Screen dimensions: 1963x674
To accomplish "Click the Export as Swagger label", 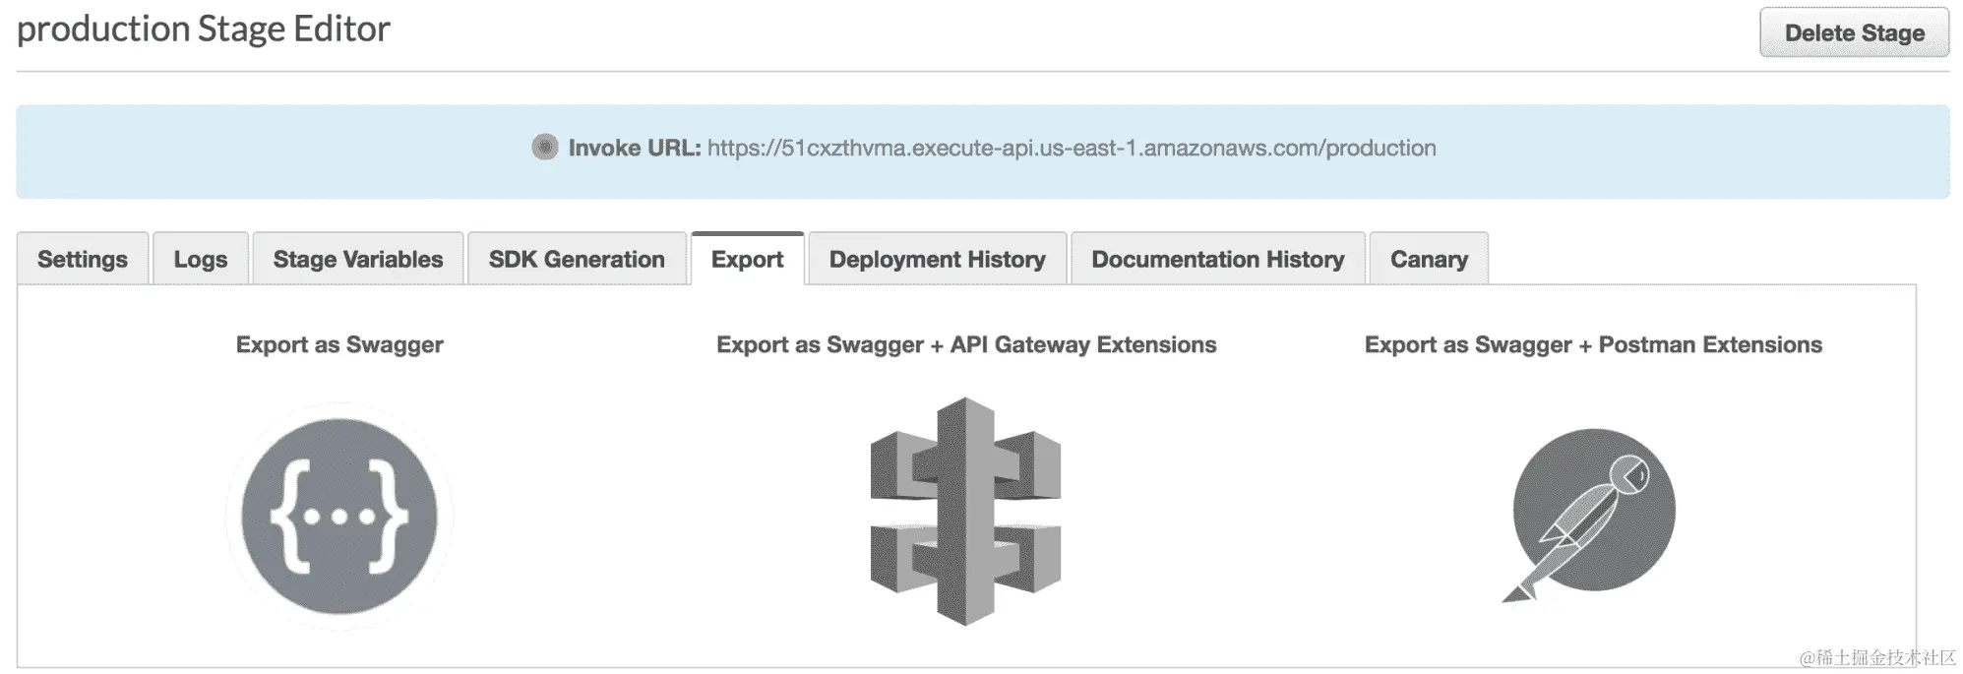I will (x=339, y=344).
